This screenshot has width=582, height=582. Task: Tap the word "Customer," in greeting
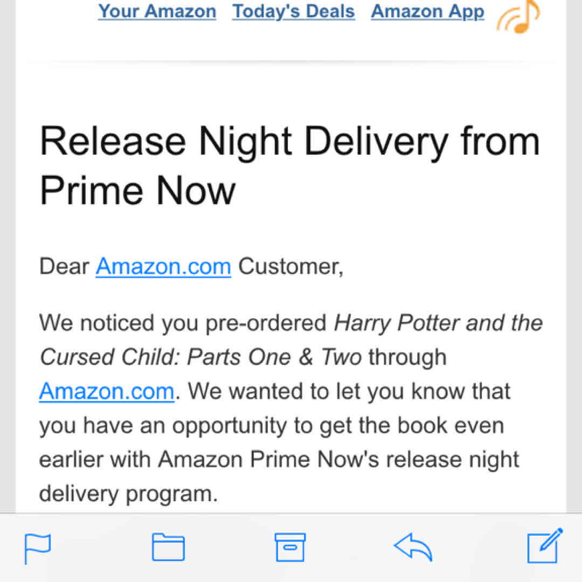coord(290,267)
